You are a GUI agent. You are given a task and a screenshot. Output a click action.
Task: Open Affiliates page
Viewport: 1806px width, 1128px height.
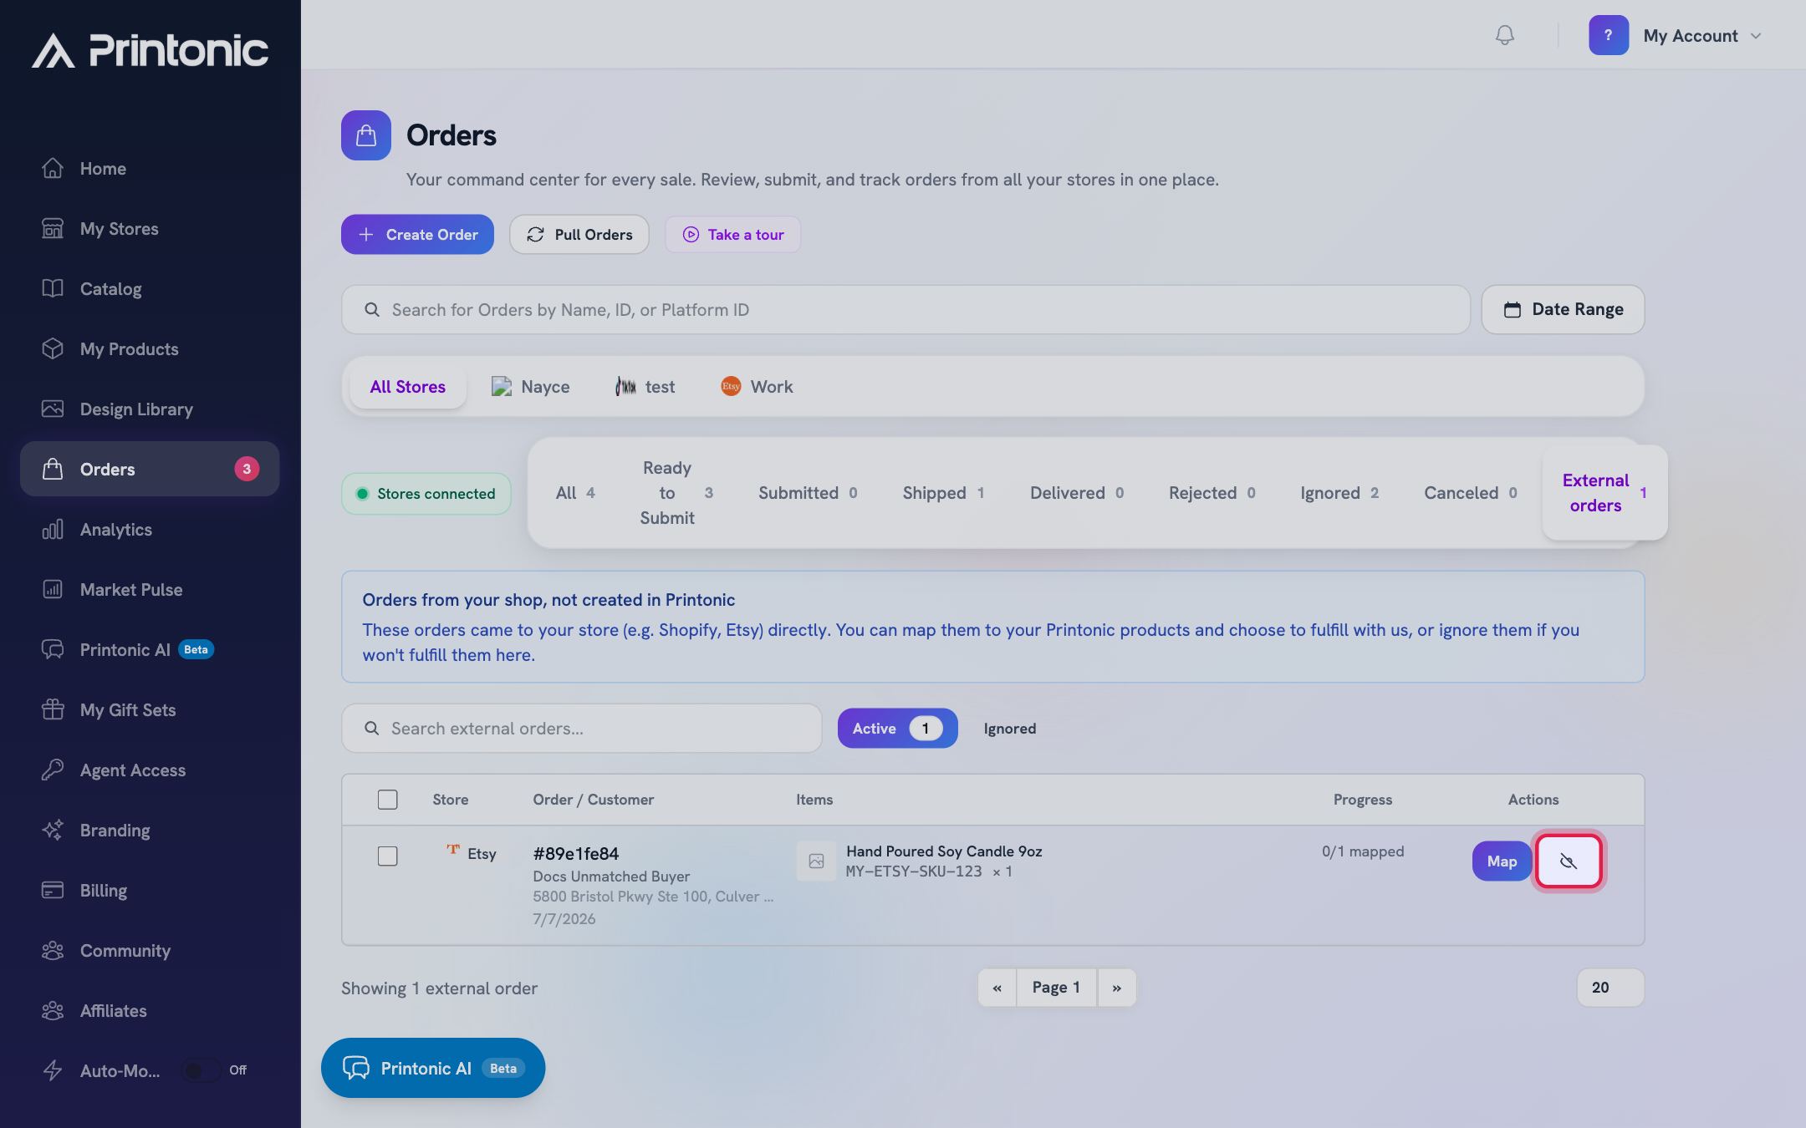pos(150,1010)
